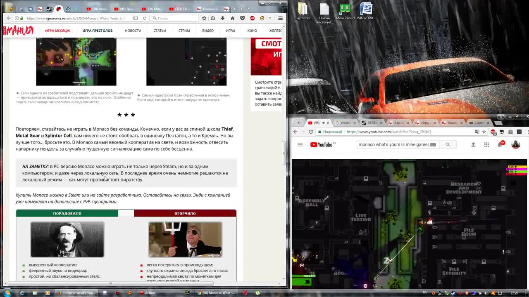The height and width of the screenshot is (297, 529).
Task: Switch to the VK pinned tab in Firefox
Action: pyautogui.click(x=31, y=9)
